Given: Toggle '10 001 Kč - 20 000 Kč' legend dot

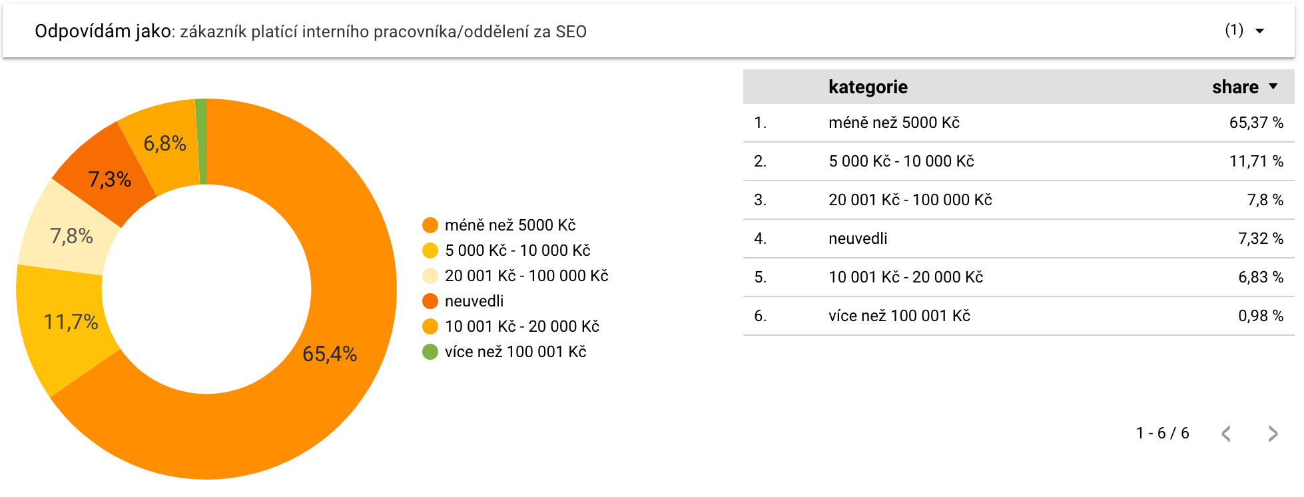Looking at the screenshot, I should click(430, 326).
